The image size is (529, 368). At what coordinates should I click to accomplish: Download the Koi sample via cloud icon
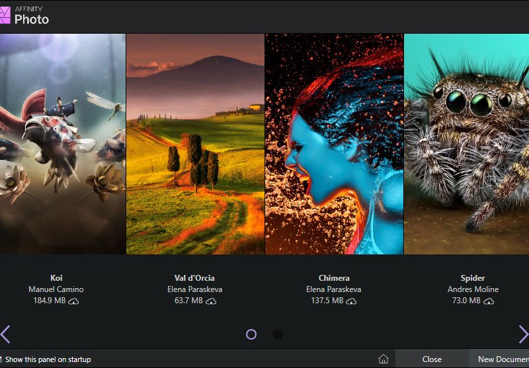click(73, 301)
